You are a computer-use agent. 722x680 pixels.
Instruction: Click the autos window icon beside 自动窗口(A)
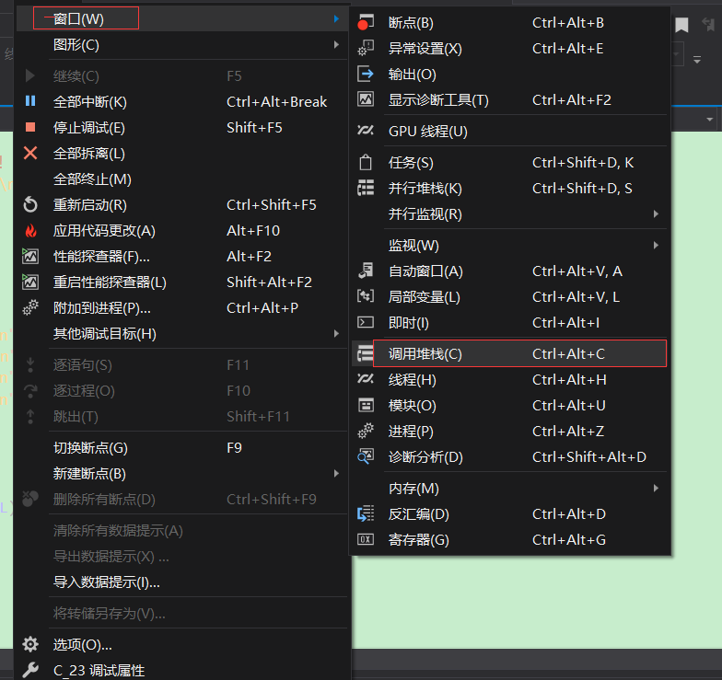(366, 271)
